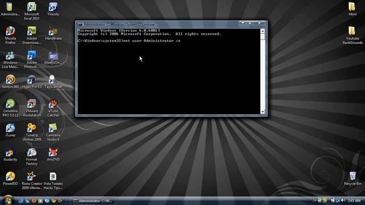Viewport: 365px width, 205px height.
Task: Open the clock showing 2:43 AM
Action: point(354,200)
